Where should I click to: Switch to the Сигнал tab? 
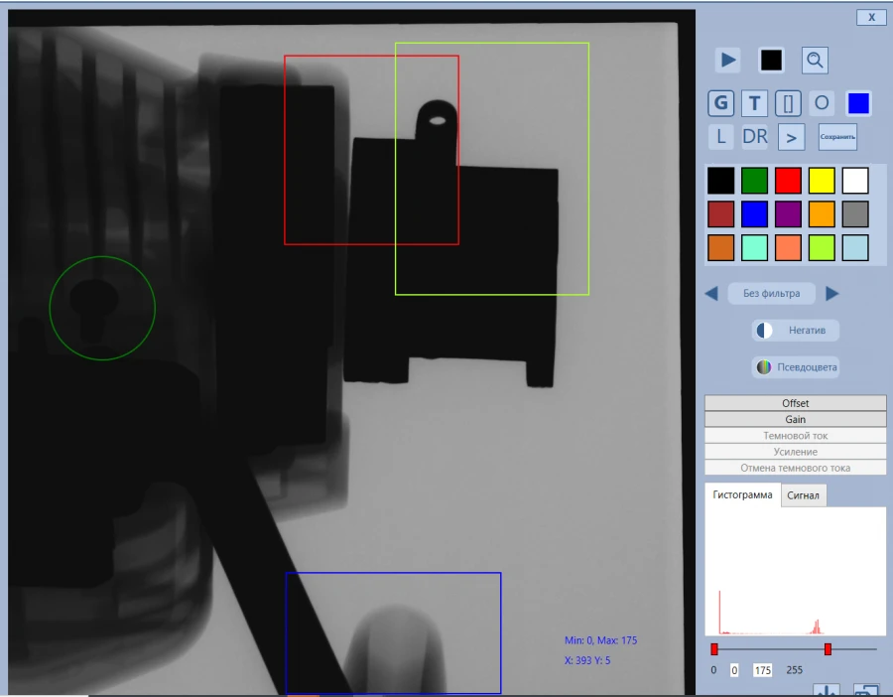804,494
